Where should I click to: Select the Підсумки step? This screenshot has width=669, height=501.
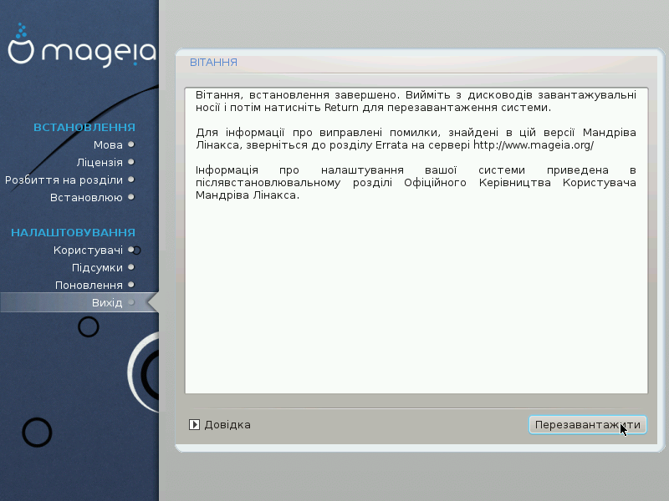97,267
